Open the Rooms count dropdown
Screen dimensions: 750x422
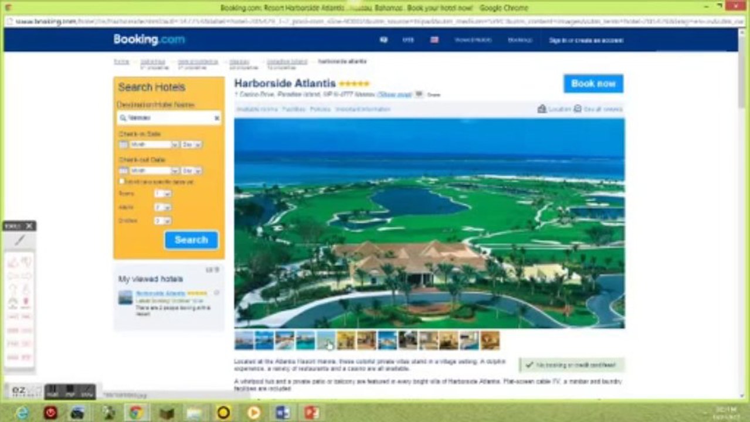(162, 193)
